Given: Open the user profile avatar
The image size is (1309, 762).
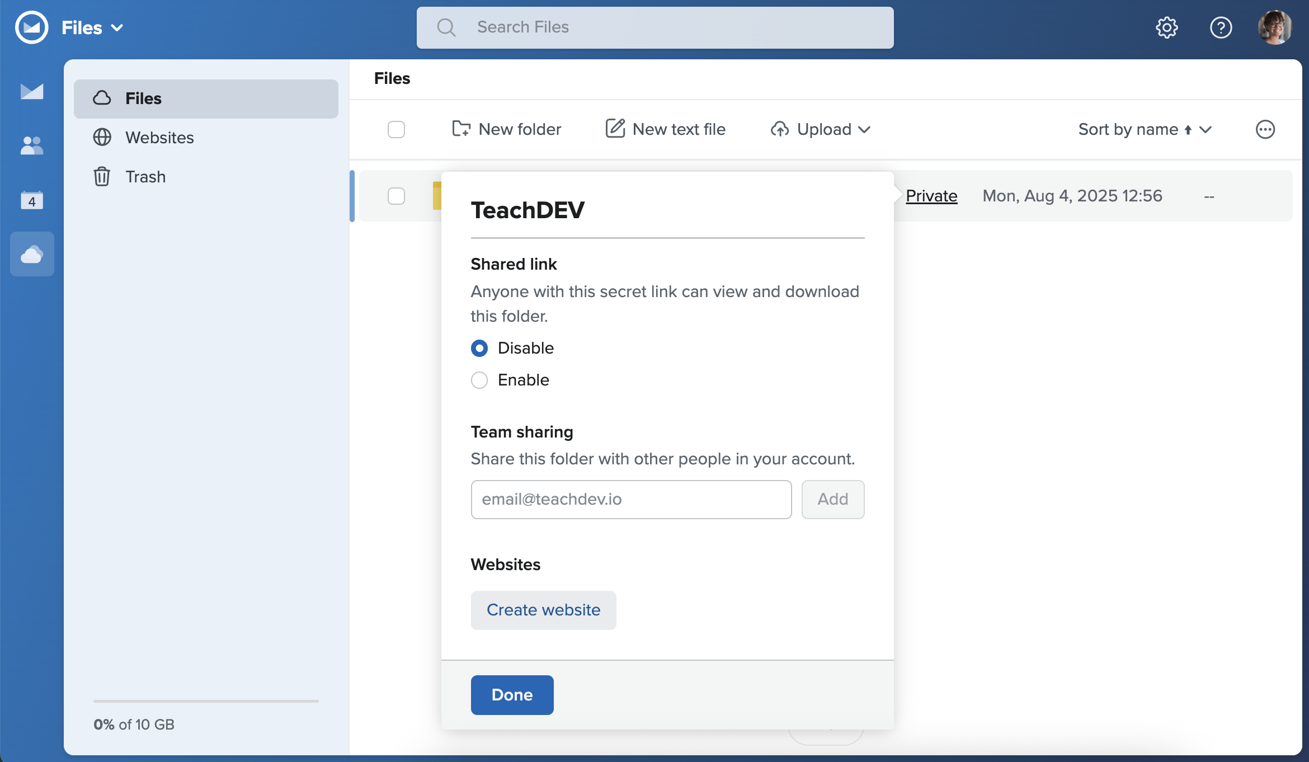Looking at the screenshot, I should [1275, 27].
